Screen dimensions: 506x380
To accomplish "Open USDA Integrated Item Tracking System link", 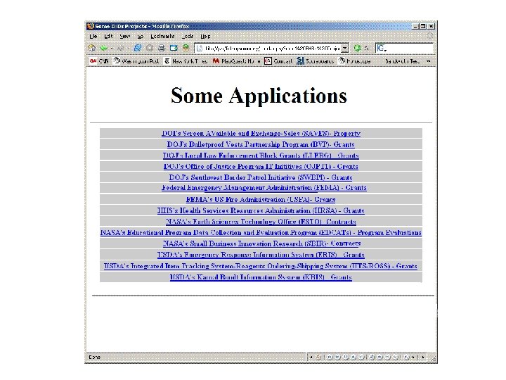I will point(261,266).
